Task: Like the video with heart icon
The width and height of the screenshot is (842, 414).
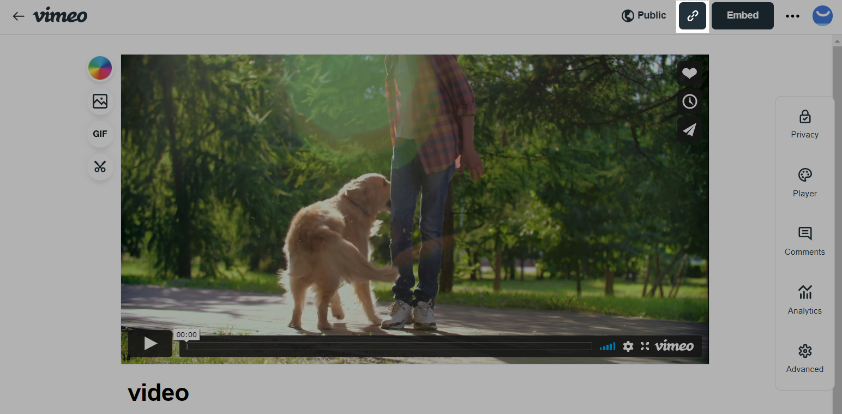Action: [689, 73]
